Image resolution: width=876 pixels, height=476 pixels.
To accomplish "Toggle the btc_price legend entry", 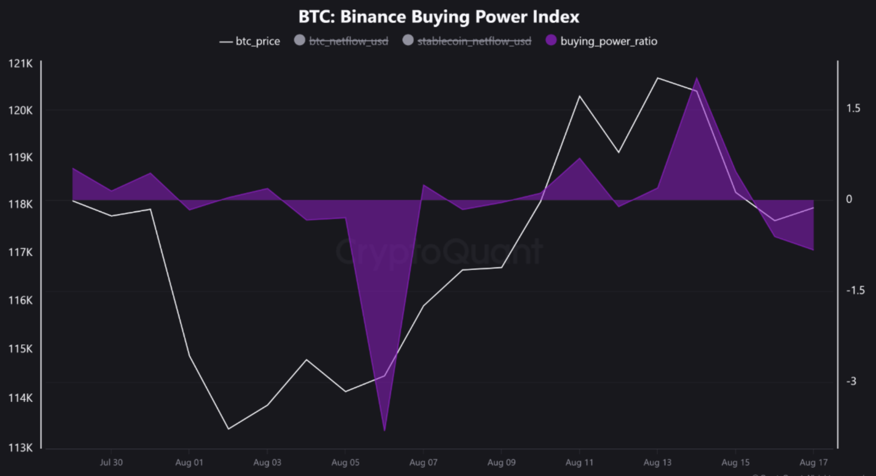I will click(x=250, y=41).
